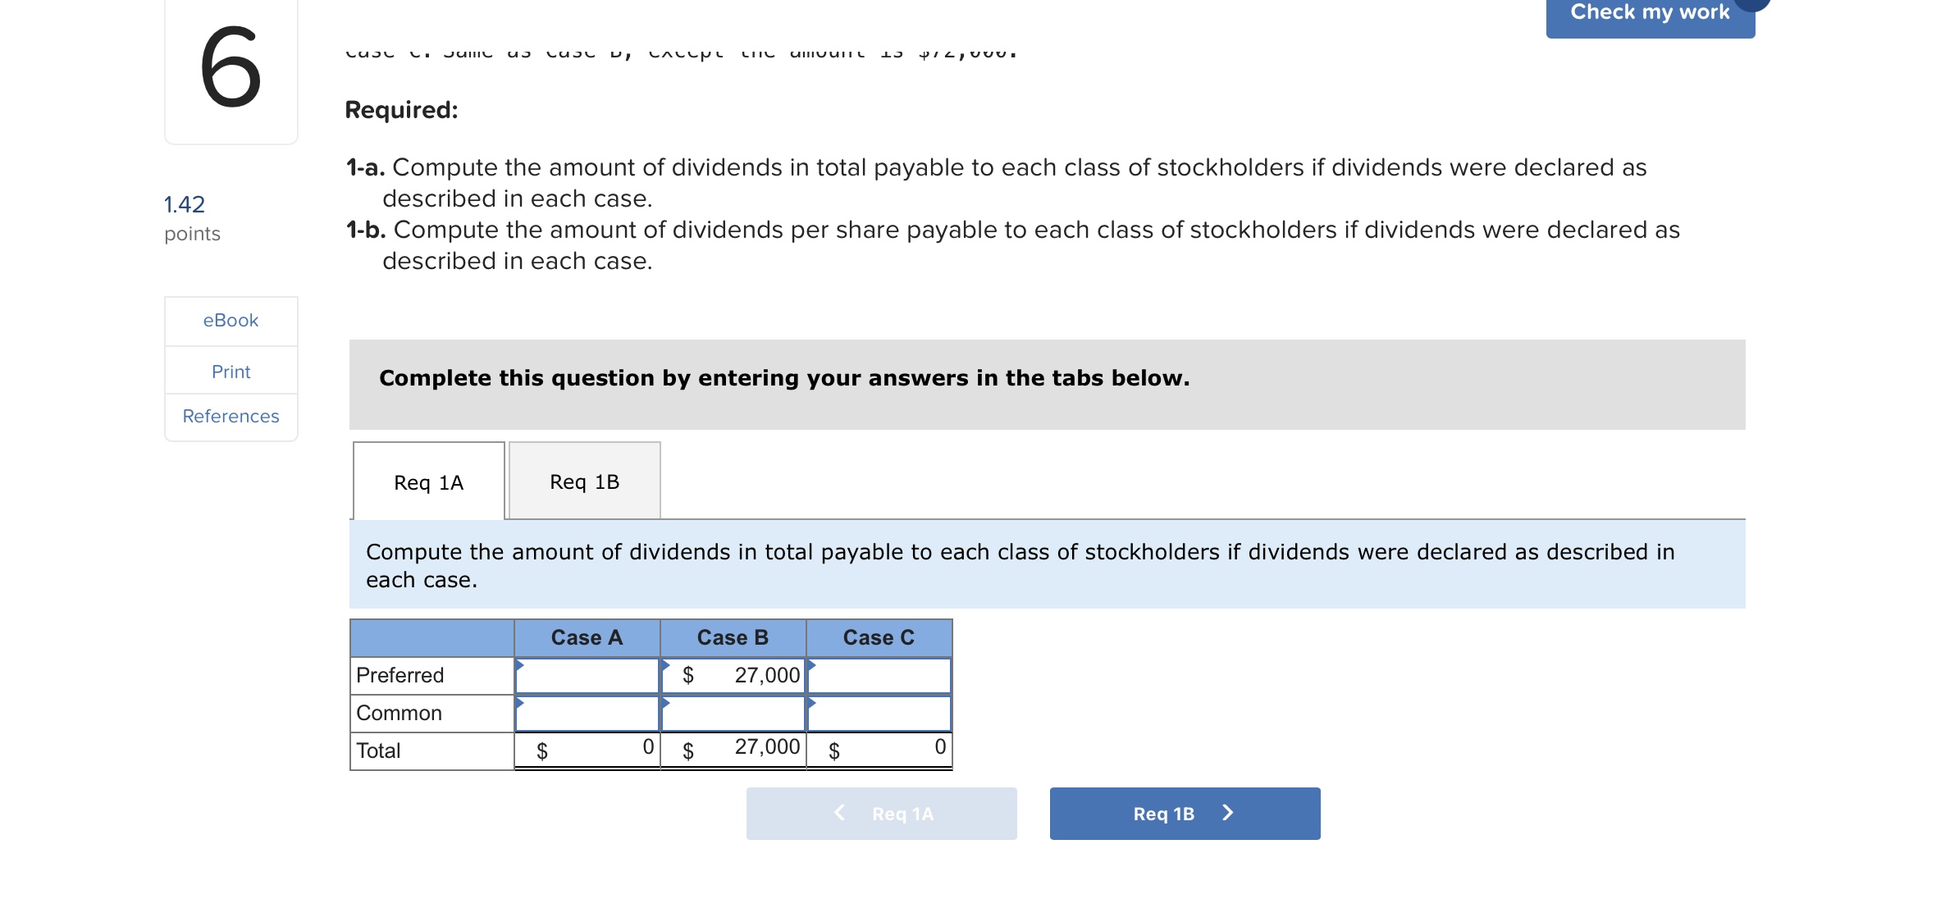
Task: Click the left chevron on Req 1A button
Action: point(839,813)
